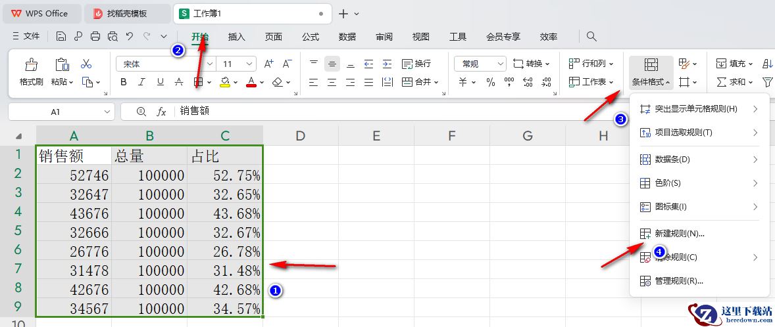Toggle Italic formatting
Image resolution: width=775 pixels, height=327 pixels.
tap(142, 82)
